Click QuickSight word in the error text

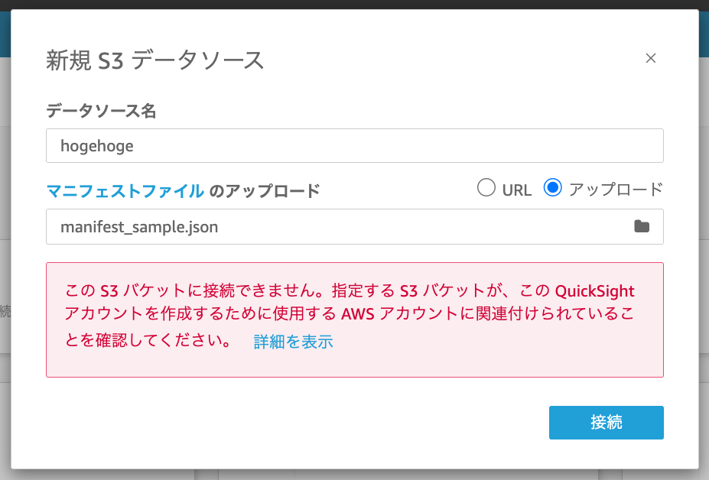594,291
